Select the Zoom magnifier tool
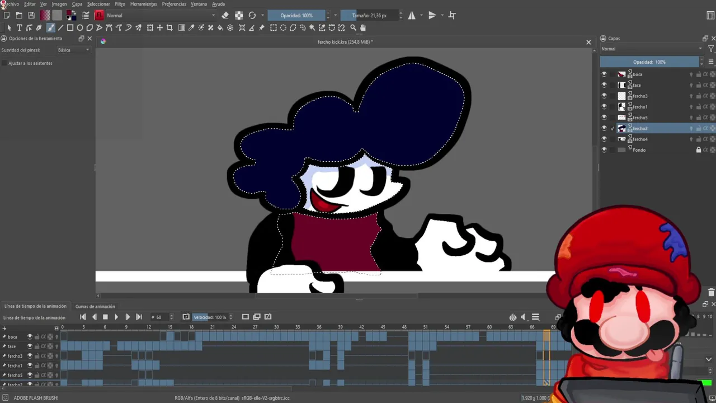The image size is (716, 403). pyautogui.click(x=353, y=27)
